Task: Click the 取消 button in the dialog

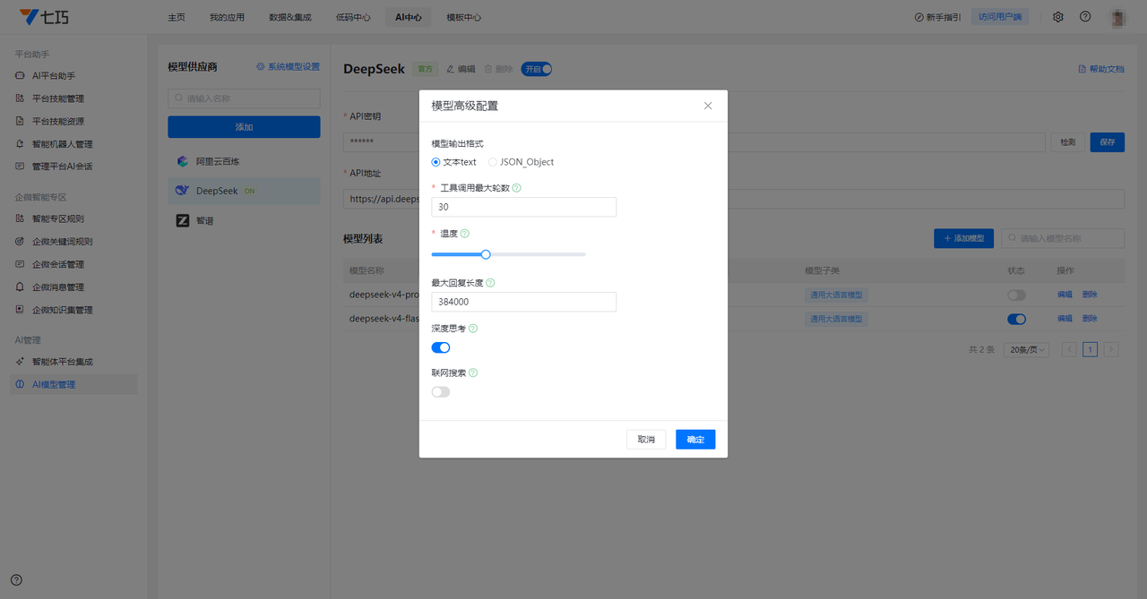Action: coord(646,440)
